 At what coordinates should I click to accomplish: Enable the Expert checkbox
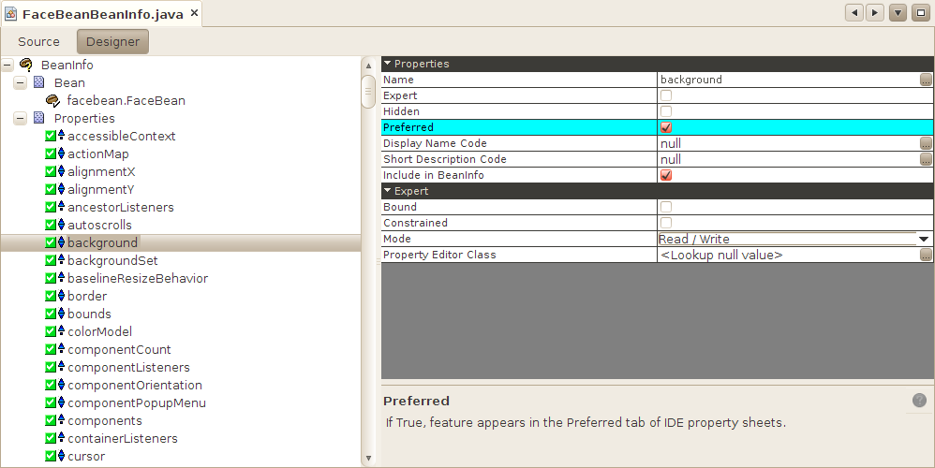[666, 96]
